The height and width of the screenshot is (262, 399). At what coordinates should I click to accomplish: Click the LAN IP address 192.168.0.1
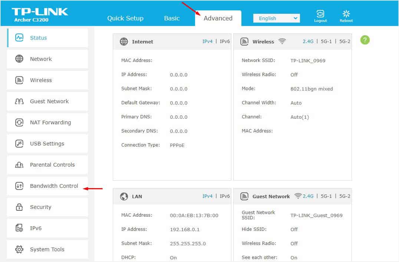pyautogui.click(x=185, y=229)
